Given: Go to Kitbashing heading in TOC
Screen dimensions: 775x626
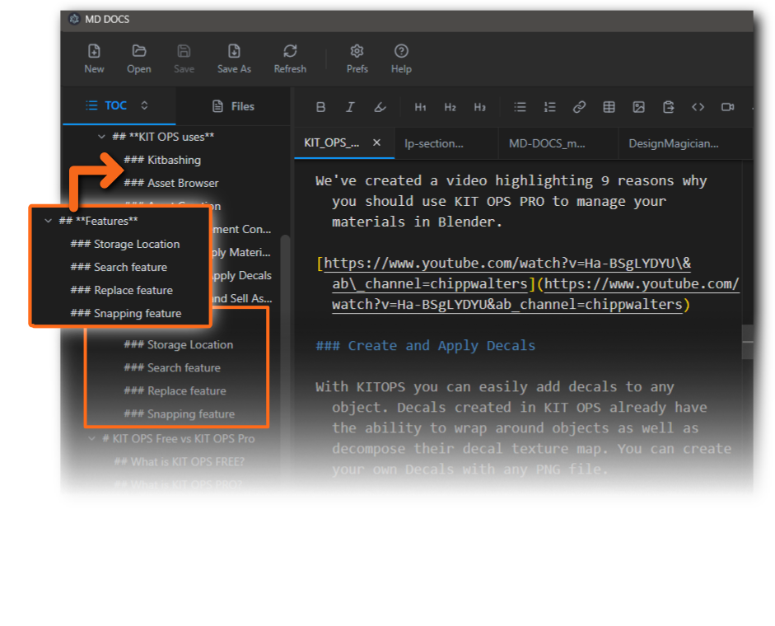Looking at the screenshot, I should tap(162, 160).
